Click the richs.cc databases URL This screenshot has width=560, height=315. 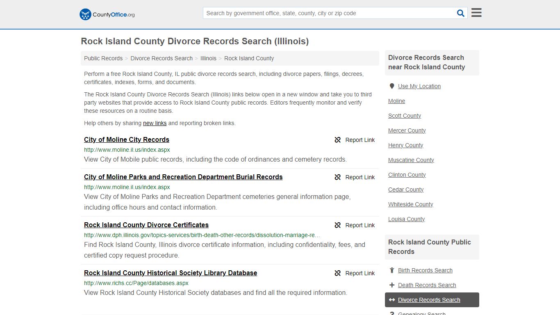pyautogui.click(x=136, y=283)
